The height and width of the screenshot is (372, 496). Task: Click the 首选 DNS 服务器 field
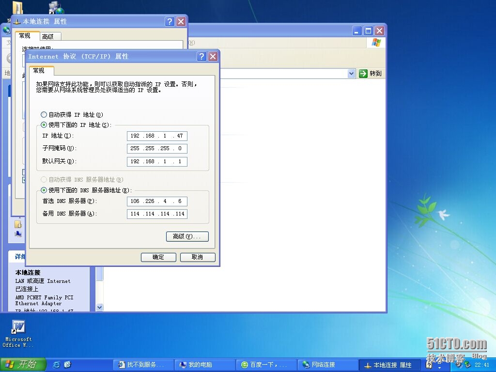157,201
